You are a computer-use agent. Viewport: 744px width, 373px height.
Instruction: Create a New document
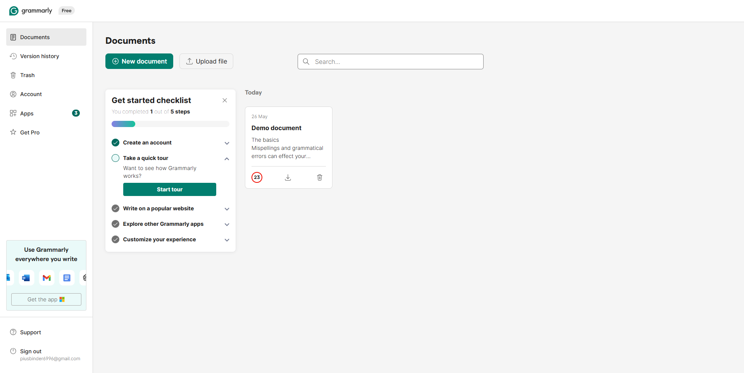click(x=139, y=61)
